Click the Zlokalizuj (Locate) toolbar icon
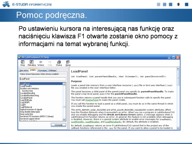The width and height of the screenshot is (192, 144). click(31, 62)
